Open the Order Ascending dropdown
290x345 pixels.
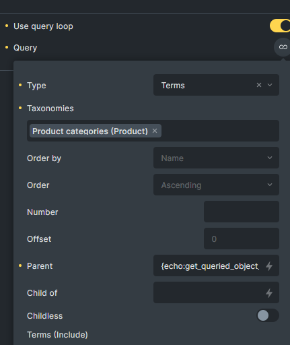pos(216,185)
